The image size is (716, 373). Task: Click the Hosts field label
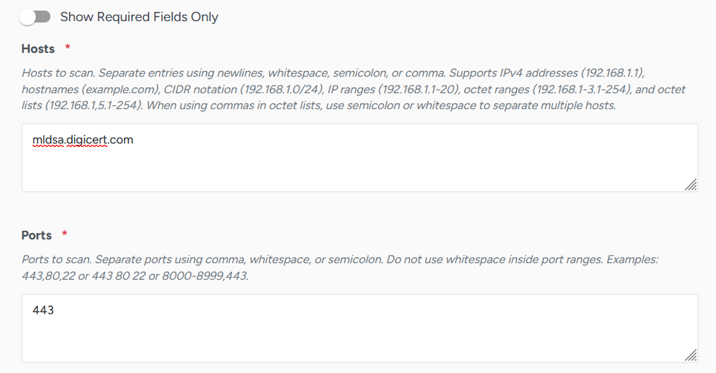point(38,49)
